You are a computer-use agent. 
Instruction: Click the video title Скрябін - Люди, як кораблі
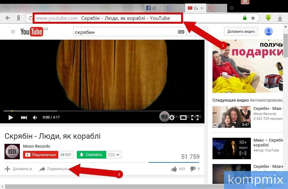[52, 136]
